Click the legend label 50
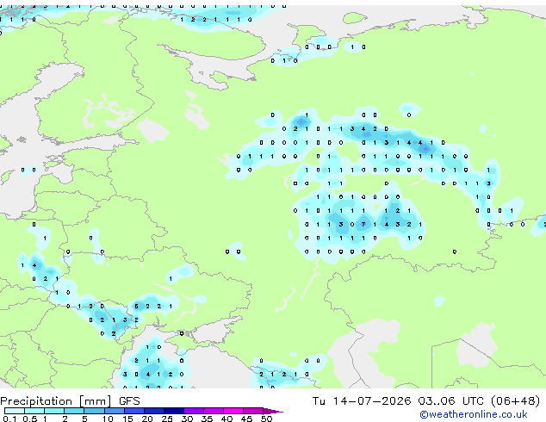Viewport: 546px width, 422px height. 266,419
